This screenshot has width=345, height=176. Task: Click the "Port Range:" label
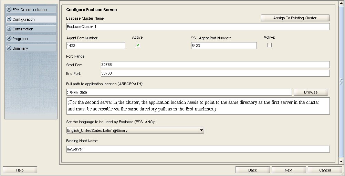click(76, 56)
